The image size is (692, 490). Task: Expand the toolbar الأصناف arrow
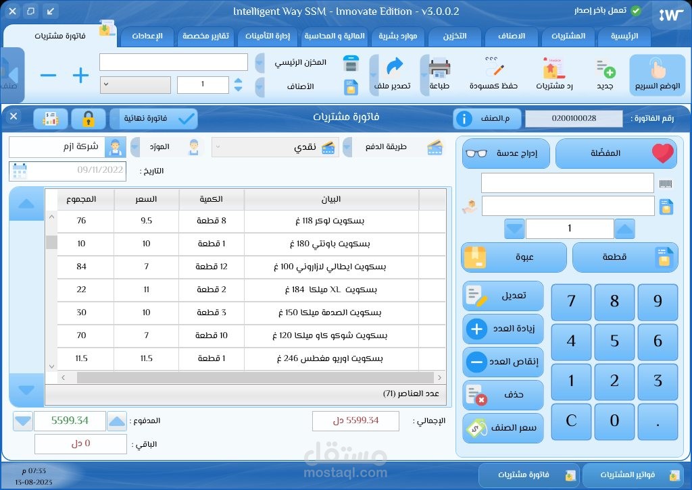point(260,87)
